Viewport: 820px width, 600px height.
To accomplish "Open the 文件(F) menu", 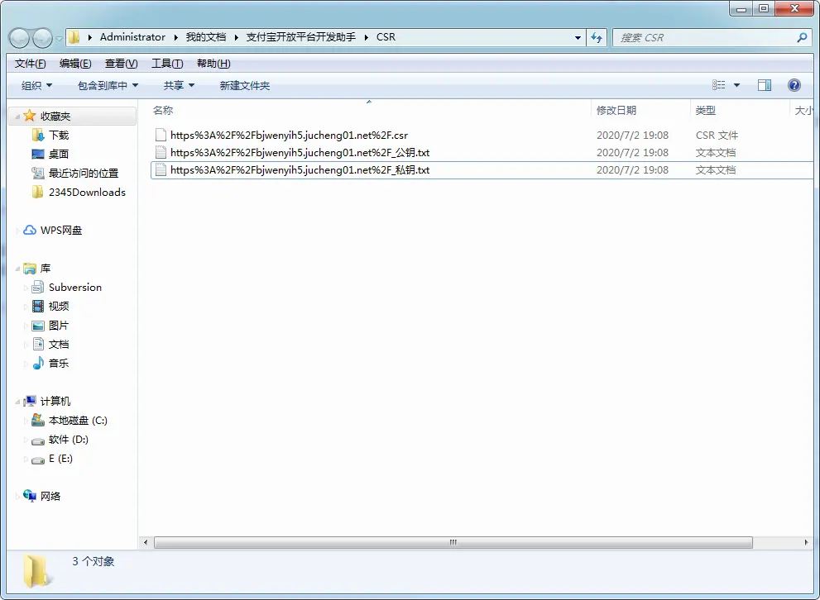I will pos(30,64).
